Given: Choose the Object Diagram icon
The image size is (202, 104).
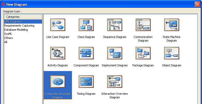Looking at the screenshot, I should tap(171, 53).
